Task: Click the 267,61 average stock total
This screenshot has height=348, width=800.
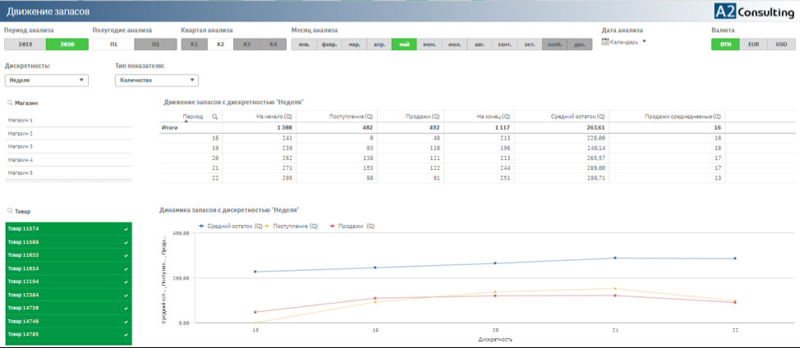Action: [x=595, y=128]
